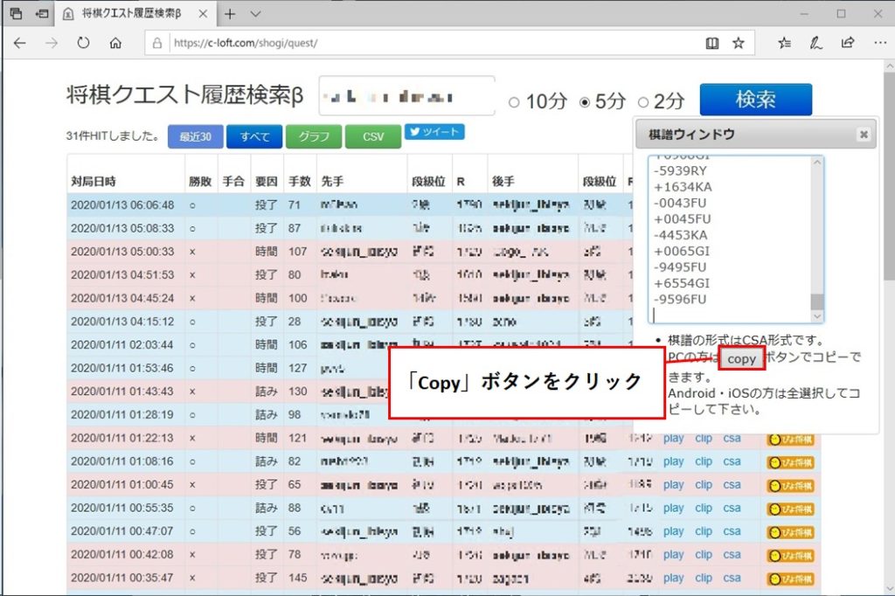Click the set tabs aside icon
This screenshot has width=895, height=596.
[x=42, y=14]
